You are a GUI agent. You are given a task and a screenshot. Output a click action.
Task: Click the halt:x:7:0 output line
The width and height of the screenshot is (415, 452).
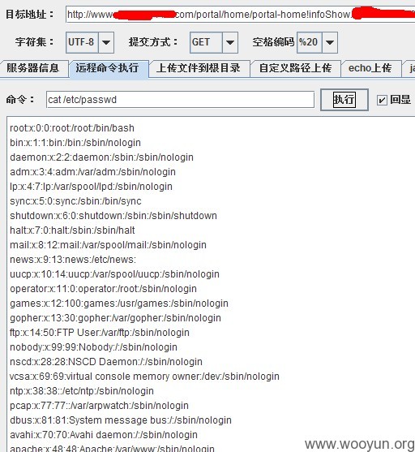click(72, 230)
